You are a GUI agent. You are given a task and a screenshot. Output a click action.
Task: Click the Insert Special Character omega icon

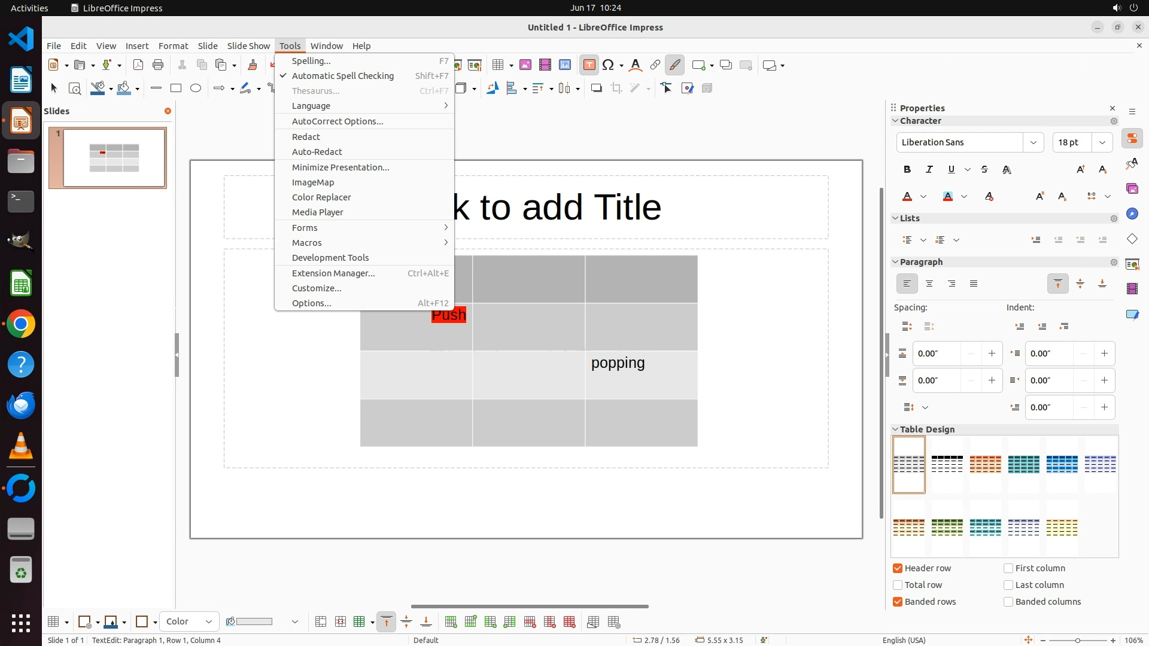pos(609,65)
